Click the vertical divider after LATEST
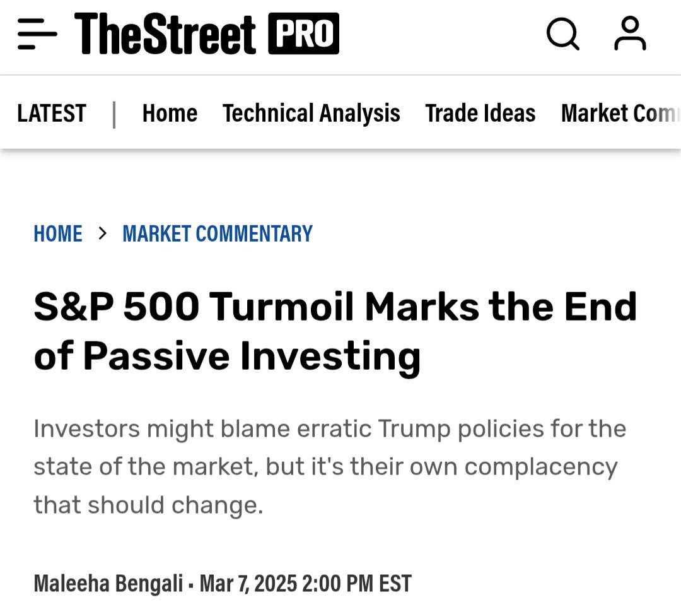 click(114, 114)
